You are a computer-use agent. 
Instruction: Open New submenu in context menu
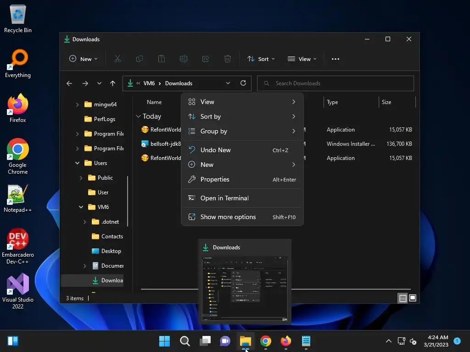tap(242, 165)
